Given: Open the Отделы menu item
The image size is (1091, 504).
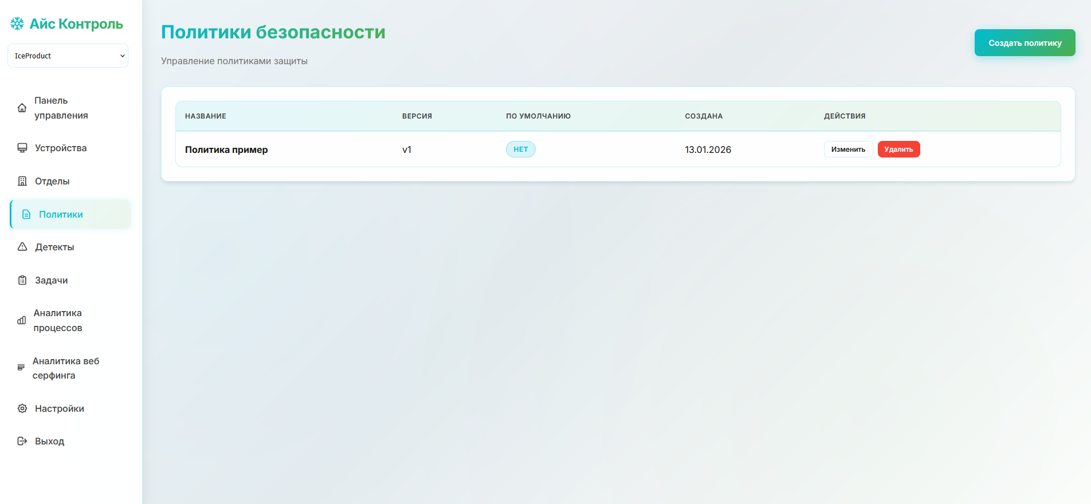Looking at the screenshot, I should [70, 181].
